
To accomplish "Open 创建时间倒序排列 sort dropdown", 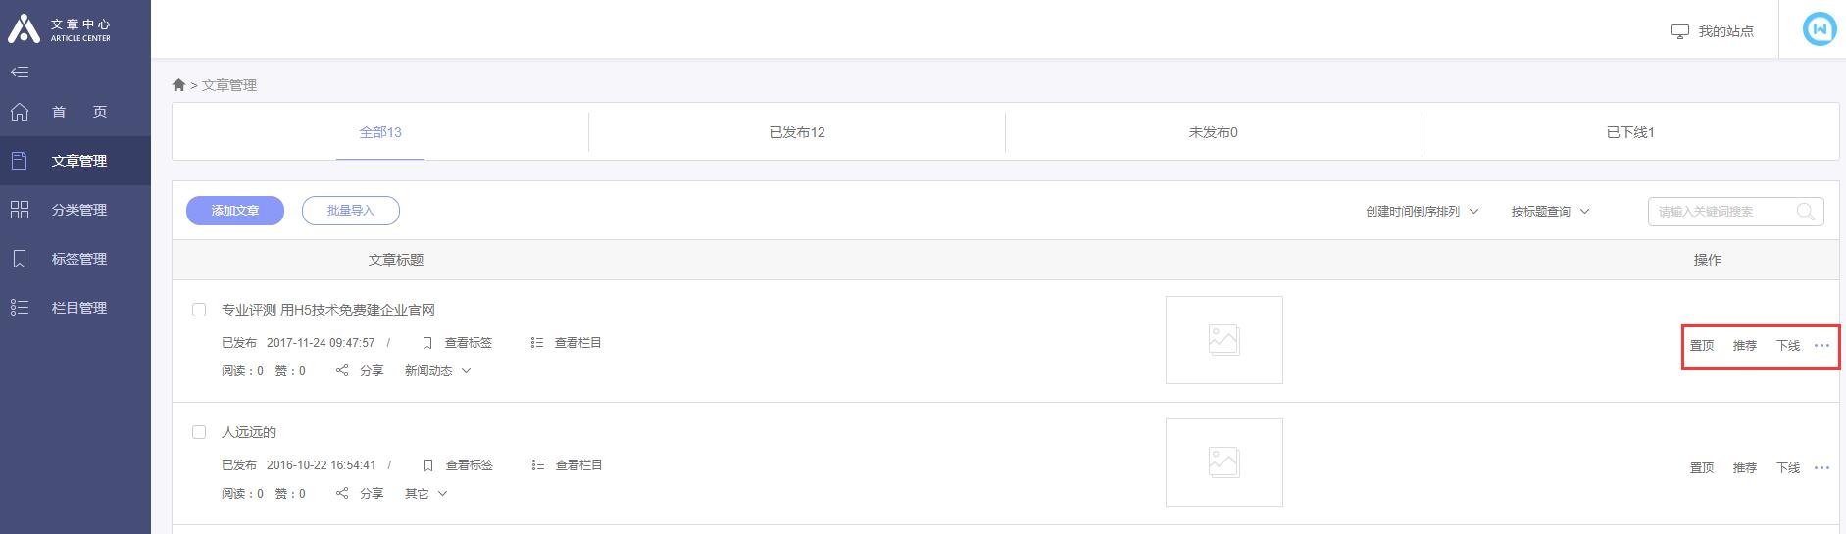I will coord(1422,212).
